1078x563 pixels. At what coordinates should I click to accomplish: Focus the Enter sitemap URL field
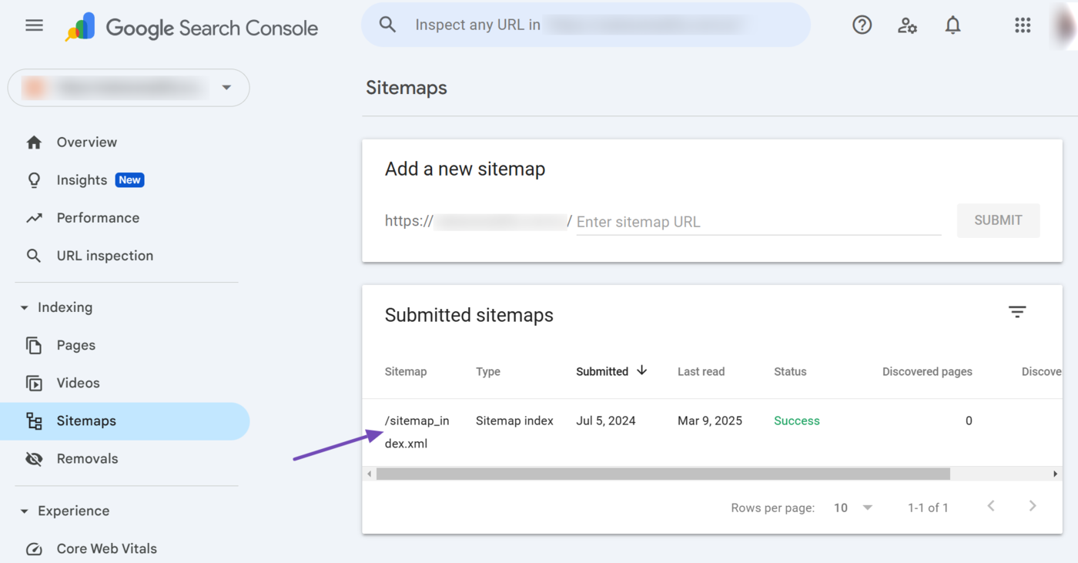click(x=758, y=222)
